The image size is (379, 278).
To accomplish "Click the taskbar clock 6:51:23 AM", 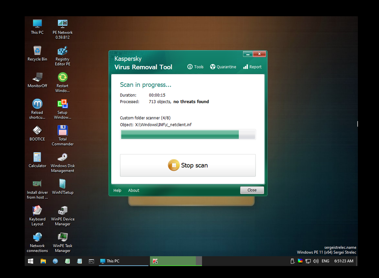I will (344, 261).
